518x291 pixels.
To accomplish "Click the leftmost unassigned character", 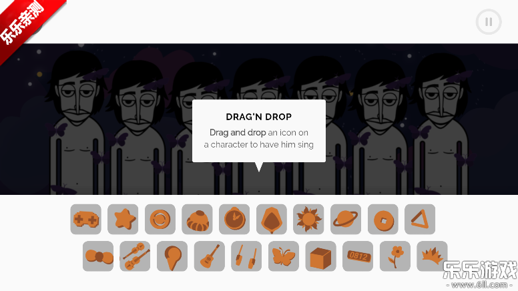I will coord(77,125).
